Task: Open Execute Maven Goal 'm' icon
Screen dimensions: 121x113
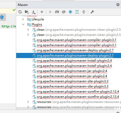Action: [x=57, y=12]
